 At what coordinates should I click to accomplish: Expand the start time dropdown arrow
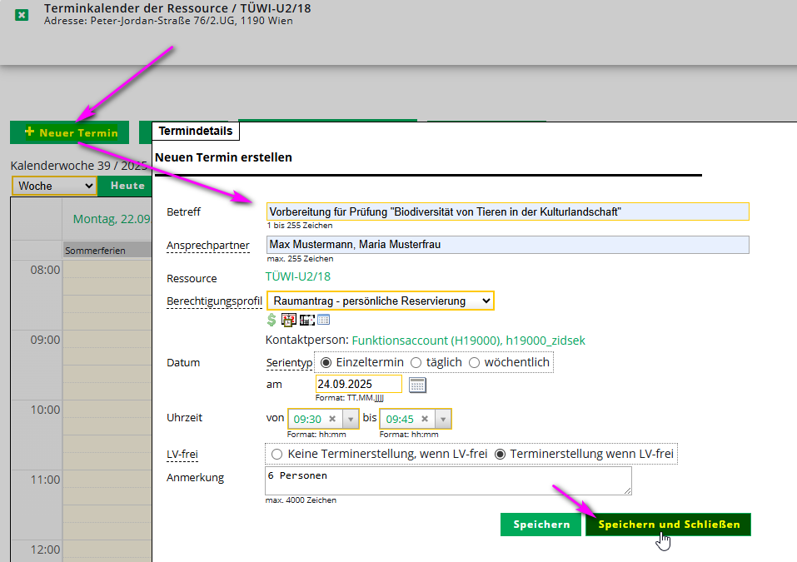tap(351, 419)
